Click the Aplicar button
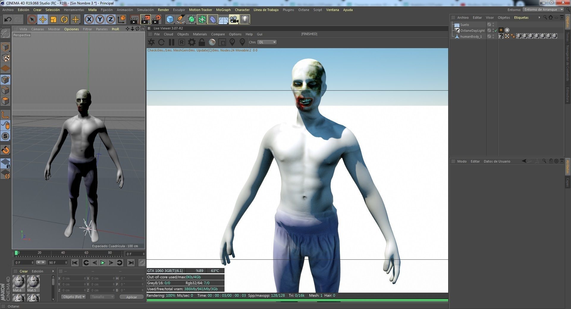The height and width of the screenshot is (309, 571). [131, 297]
